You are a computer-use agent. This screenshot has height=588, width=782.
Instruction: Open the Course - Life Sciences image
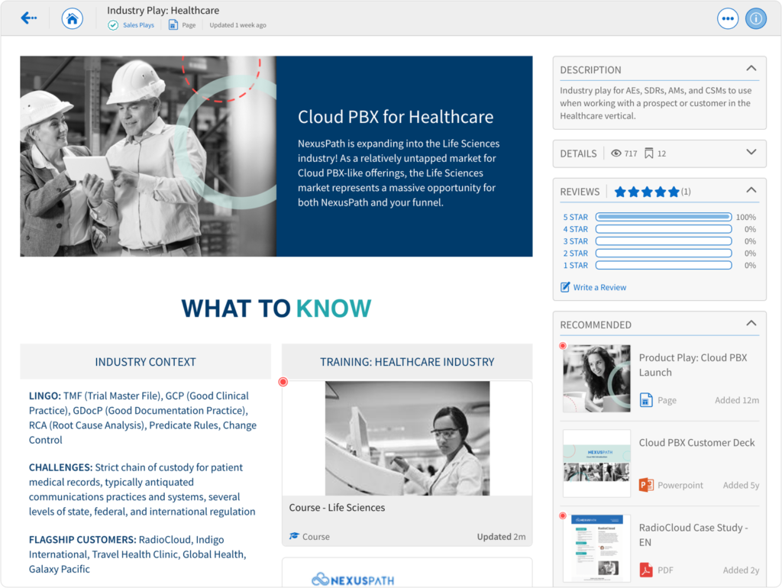pyautogui.click(x=407, y=438)
